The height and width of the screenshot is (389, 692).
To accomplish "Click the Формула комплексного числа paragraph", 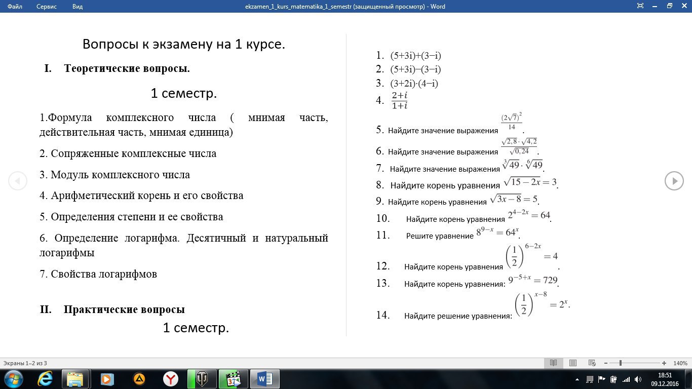I will [x=184, y=125].
